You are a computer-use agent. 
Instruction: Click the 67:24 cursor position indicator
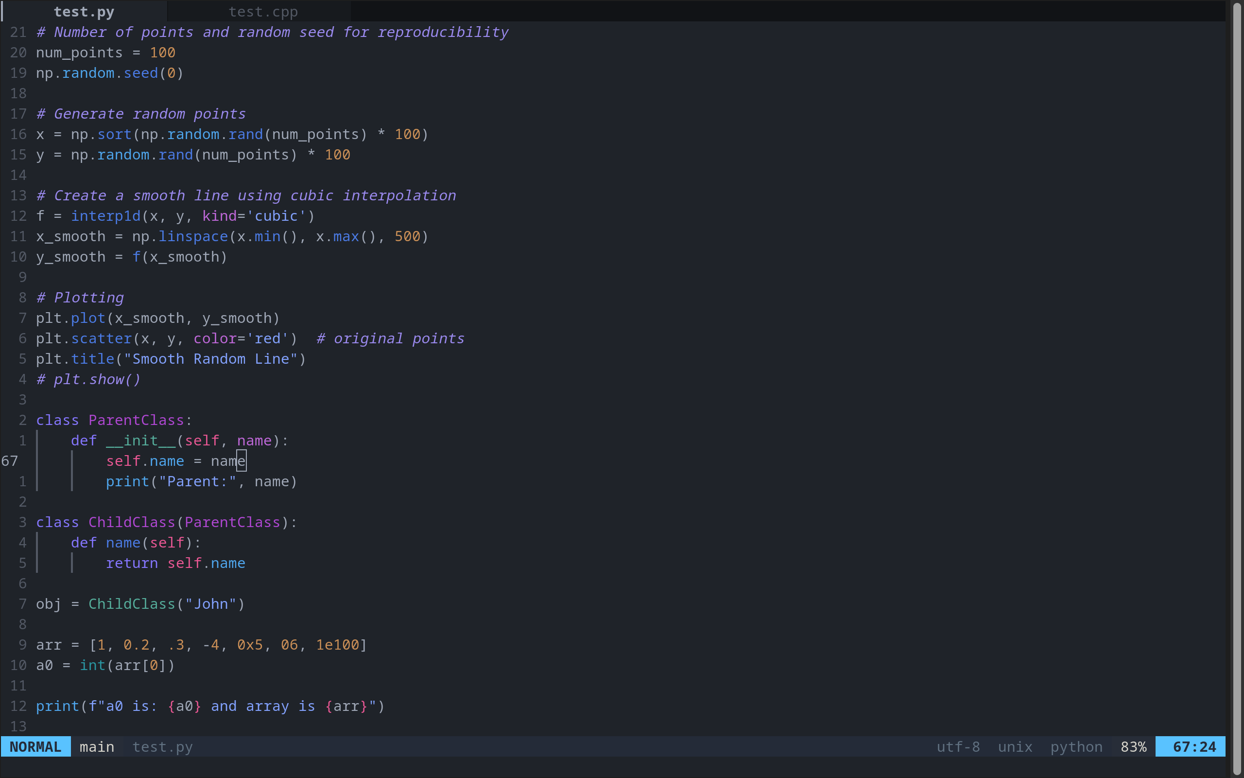coord(1191,746)
